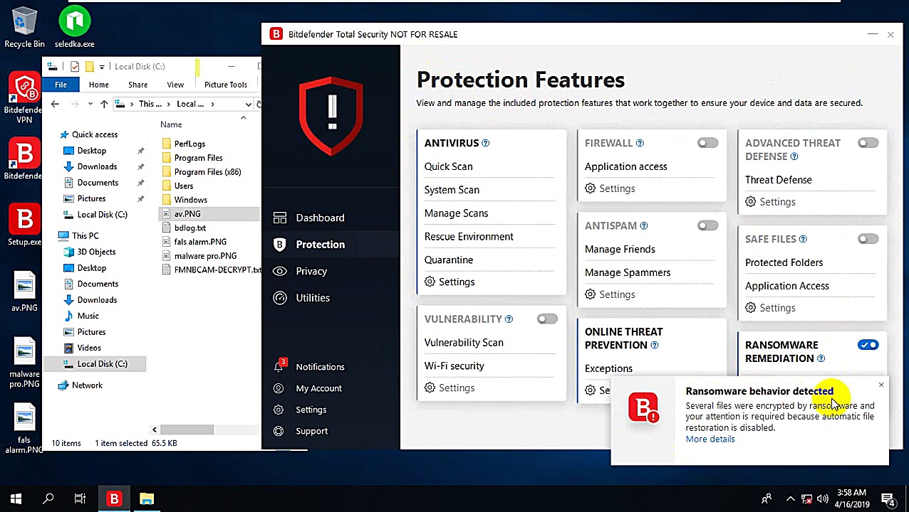Select the seledka.exe desktop icon
This screenshot has width=909, height=512.
(x=74, y=28)
